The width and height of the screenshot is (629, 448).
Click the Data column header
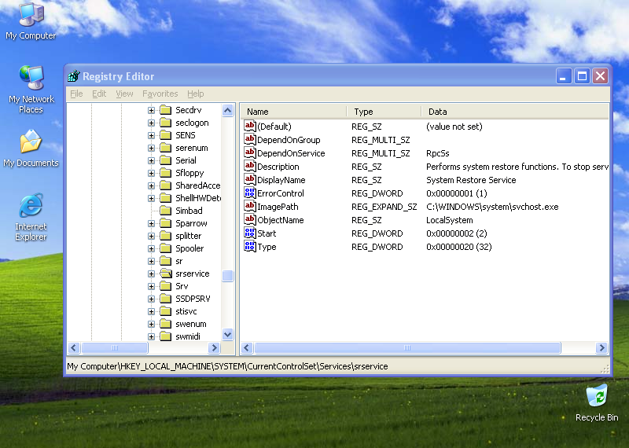515,112
